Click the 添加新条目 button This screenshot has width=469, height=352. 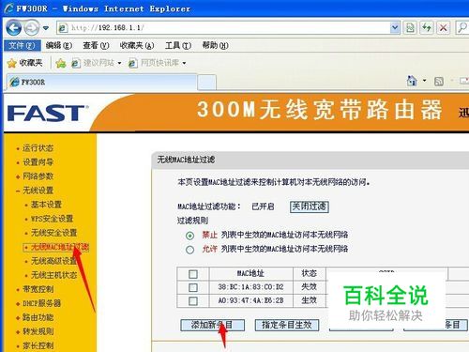213,325
